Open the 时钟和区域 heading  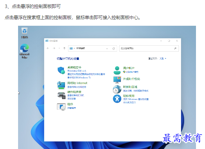tap(130, 87)
